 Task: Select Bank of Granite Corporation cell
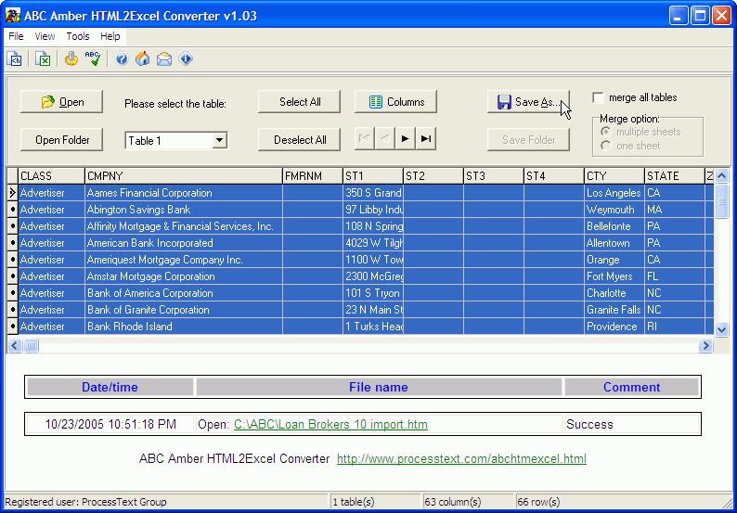coord(184,310)
